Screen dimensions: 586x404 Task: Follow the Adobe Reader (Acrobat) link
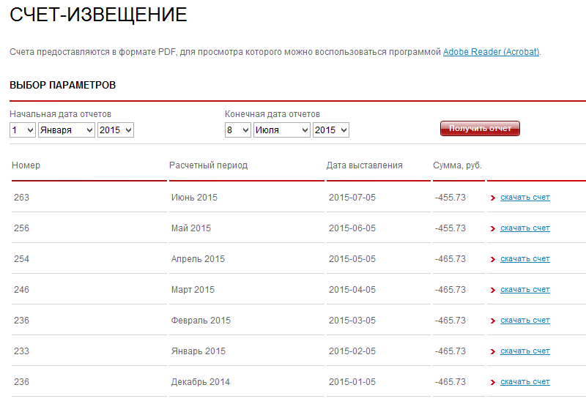[491, 52]
